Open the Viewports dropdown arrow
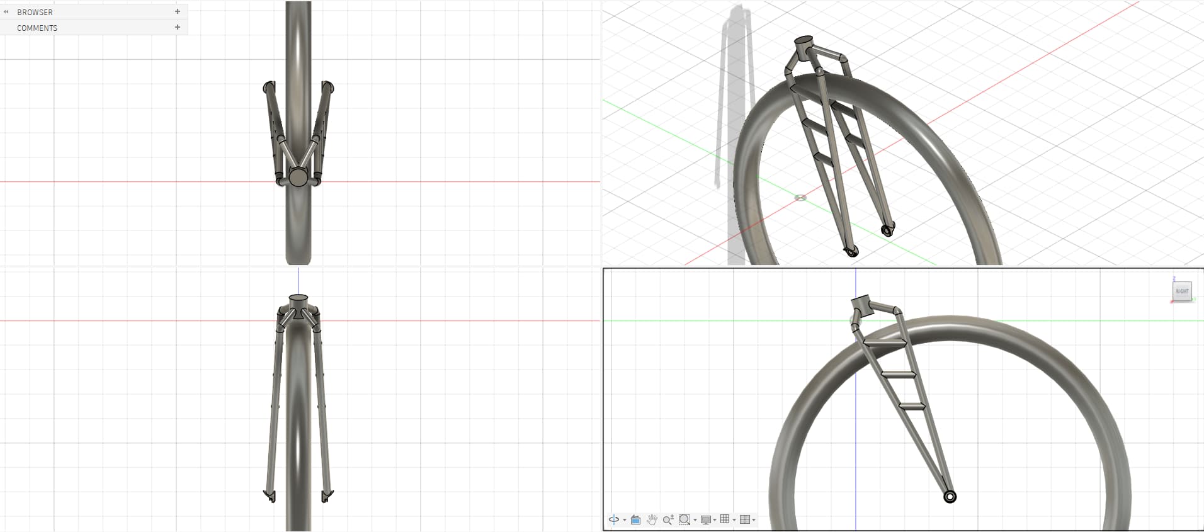This screenshot has width=1204, height=532. (754, 520)
